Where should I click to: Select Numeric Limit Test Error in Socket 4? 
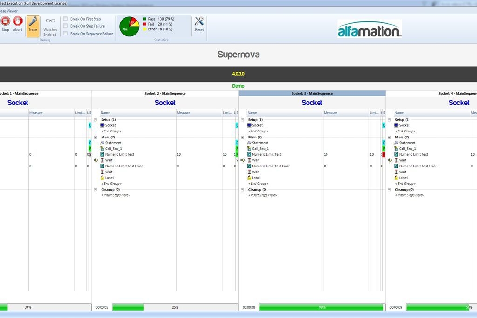tap(417, 166)
